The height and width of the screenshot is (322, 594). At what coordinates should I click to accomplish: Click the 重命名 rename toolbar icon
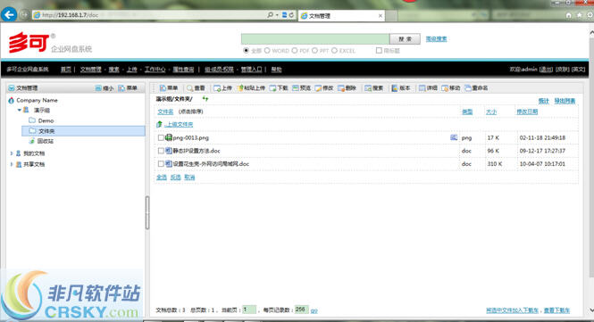tap(468, 88)
